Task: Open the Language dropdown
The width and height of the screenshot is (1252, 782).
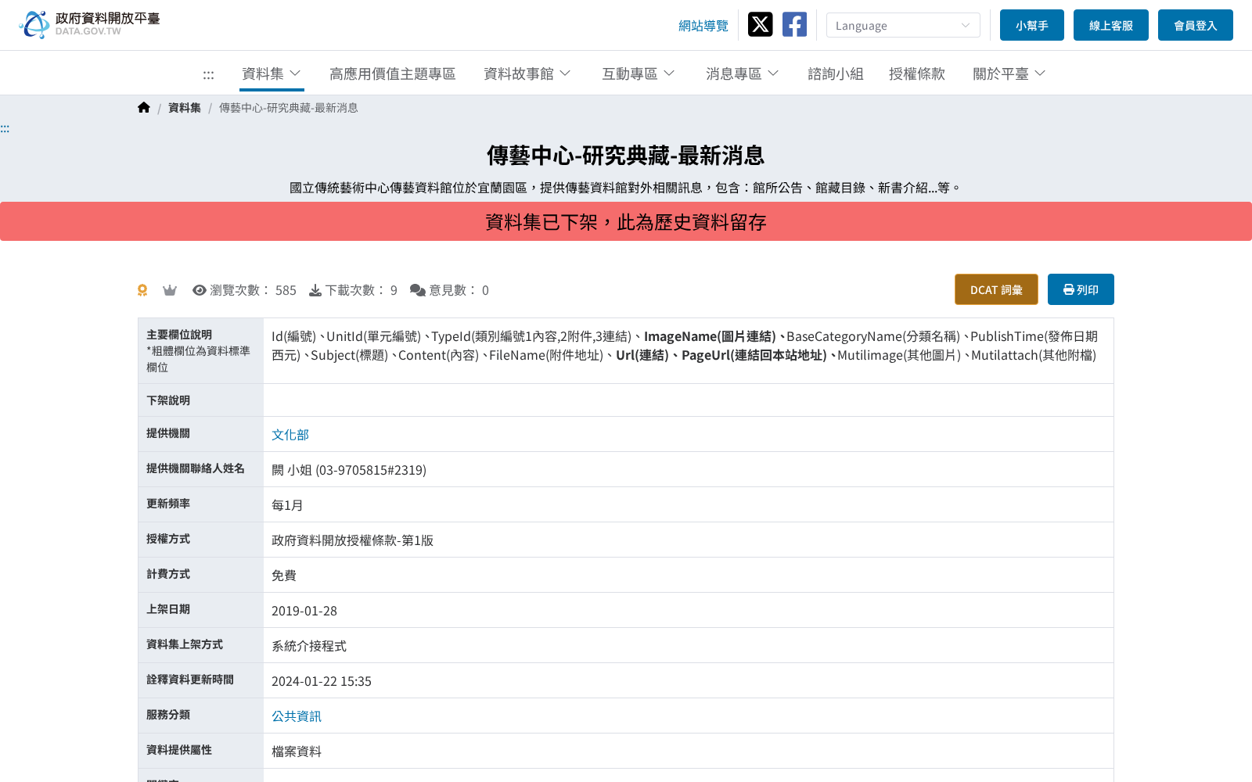Action: [x=903, y=25]
